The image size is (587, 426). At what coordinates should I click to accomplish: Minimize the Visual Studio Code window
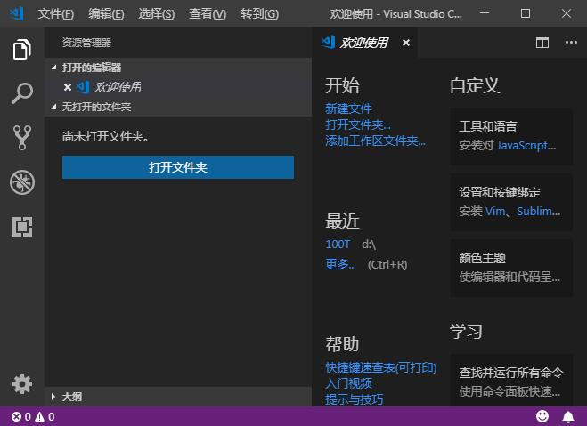tap(485, 13)
